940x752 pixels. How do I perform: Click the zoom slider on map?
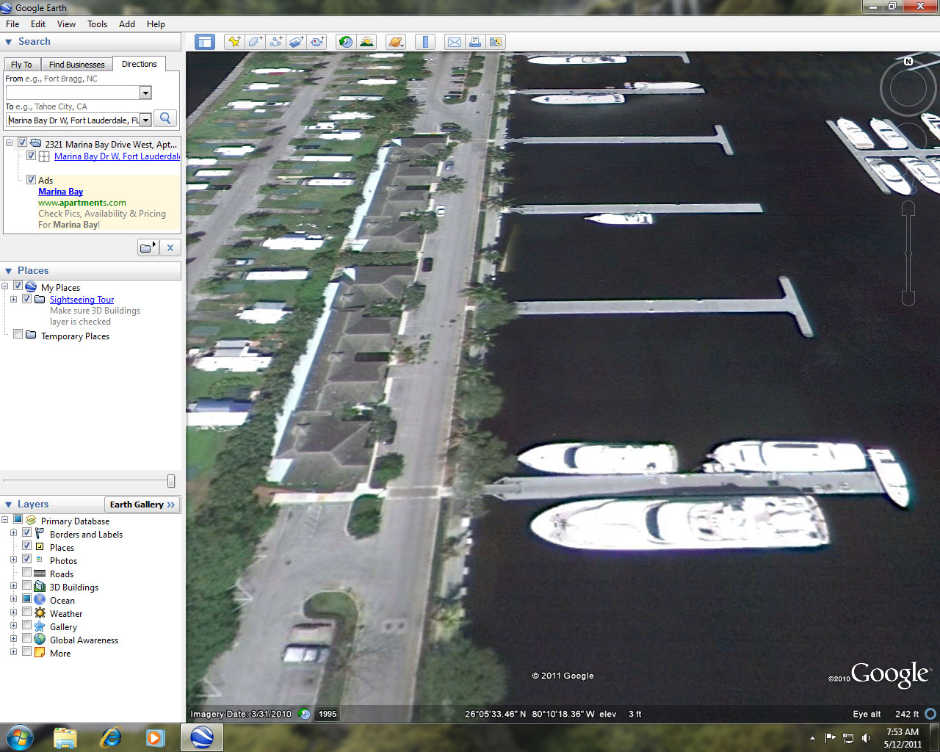pos(908,253)
